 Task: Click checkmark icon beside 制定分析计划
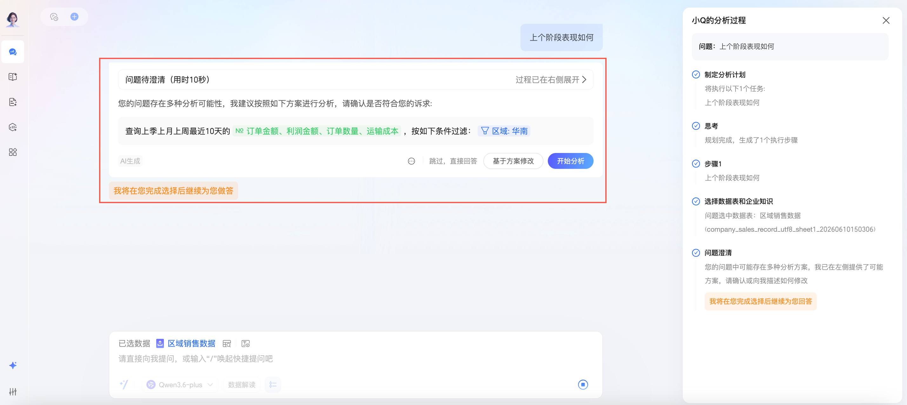pos(696,75)
